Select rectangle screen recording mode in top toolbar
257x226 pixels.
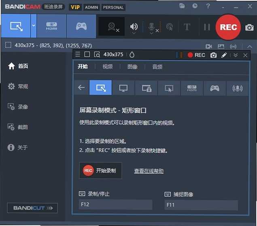[16, 26]
